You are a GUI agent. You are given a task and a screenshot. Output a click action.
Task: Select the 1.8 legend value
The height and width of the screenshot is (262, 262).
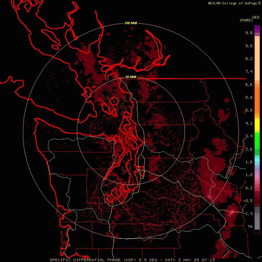[249, 162]
